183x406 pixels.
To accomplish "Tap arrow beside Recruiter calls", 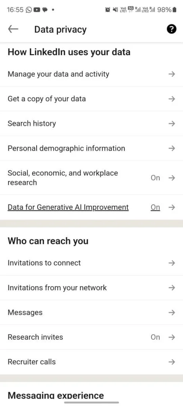I will tap(171, 362).
